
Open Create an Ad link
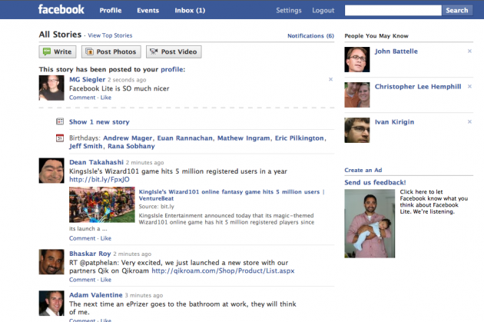363,170
